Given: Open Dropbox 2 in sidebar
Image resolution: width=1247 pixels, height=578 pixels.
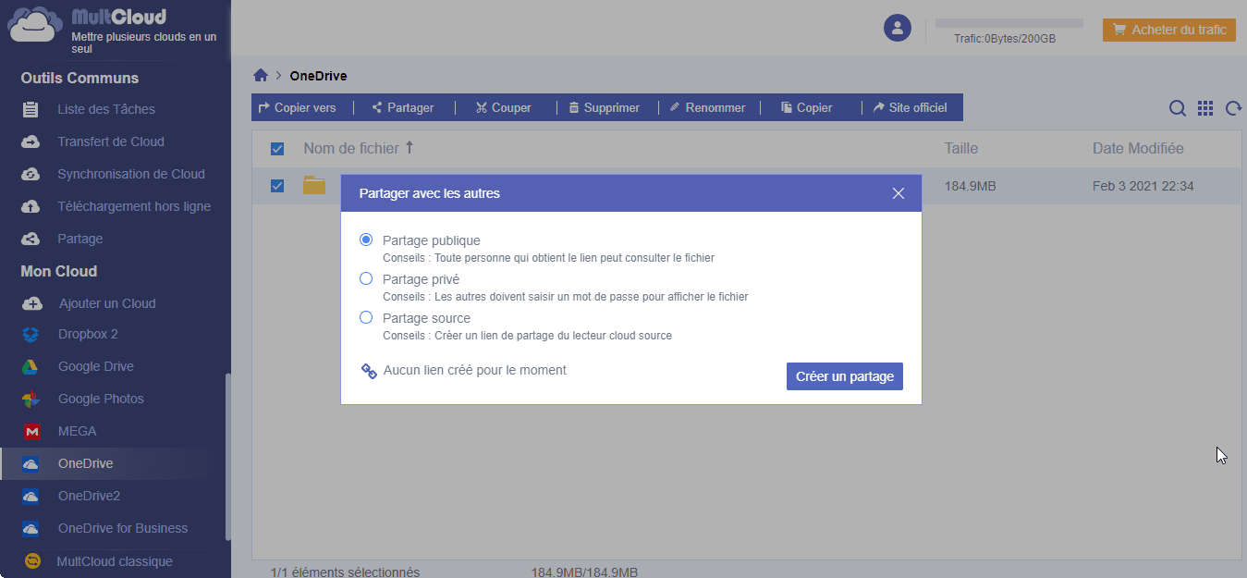Looking at the screenshot, I should pyautogui.click(x=88, y=334).
